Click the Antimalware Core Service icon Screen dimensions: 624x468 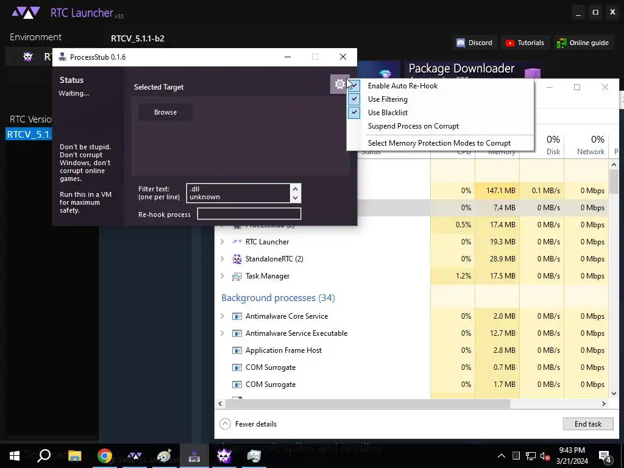pos(237,316)
